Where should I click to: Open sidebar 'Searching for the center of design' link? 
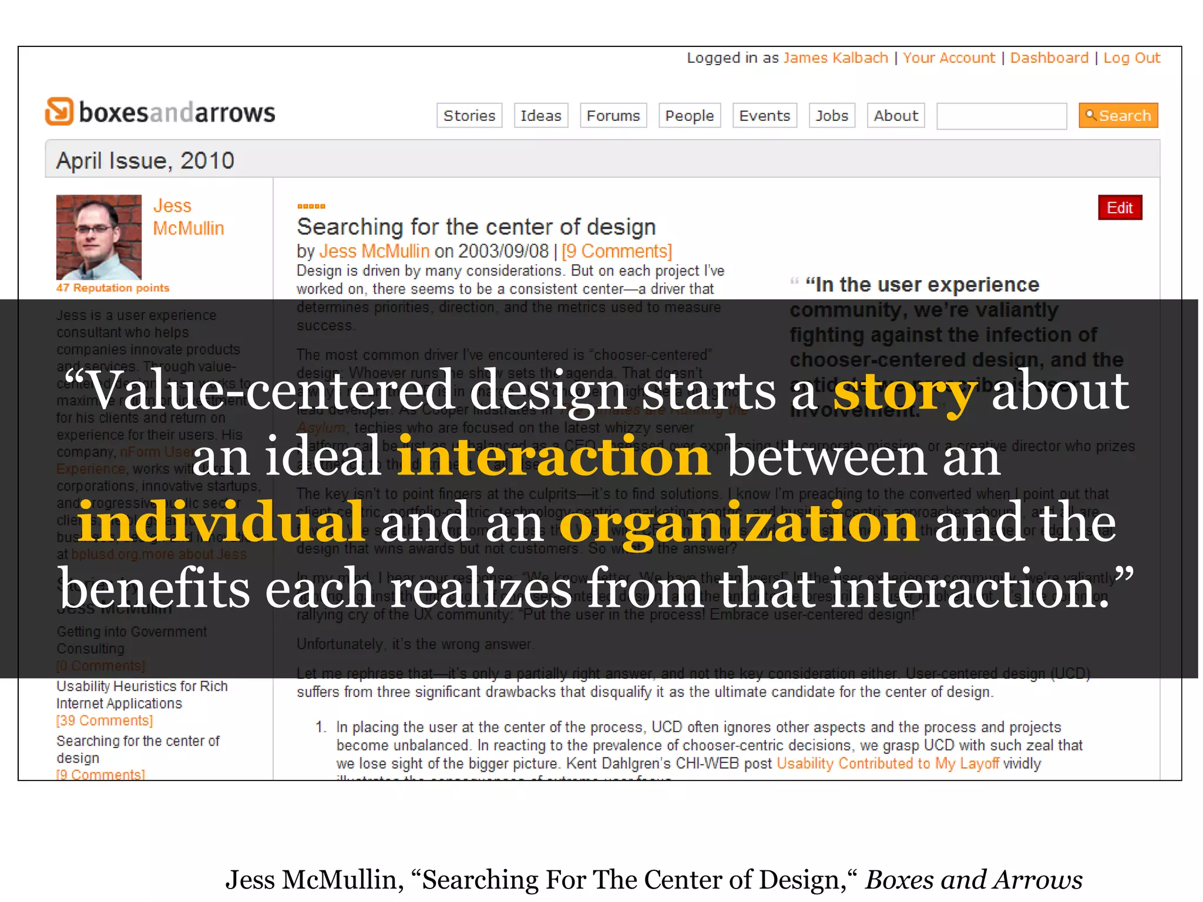138,749
